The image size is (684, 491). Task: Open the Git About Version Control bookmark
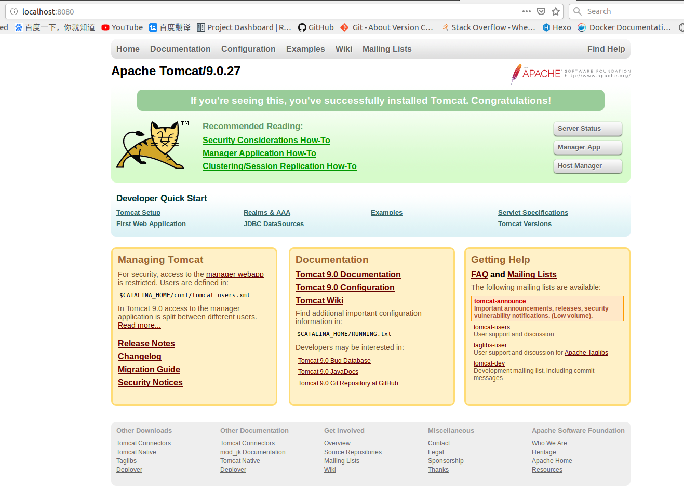click(386, 27)
